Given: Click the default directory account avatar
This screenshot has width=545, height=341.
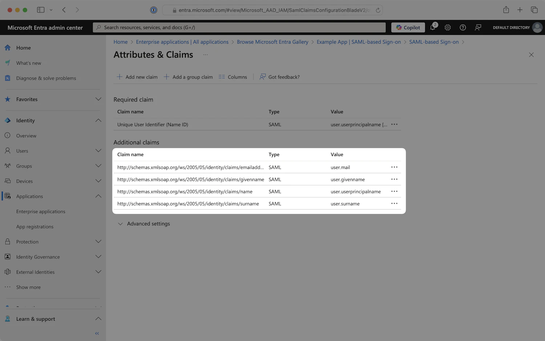Looking at the screenshot, I should (x=537, y=27).
